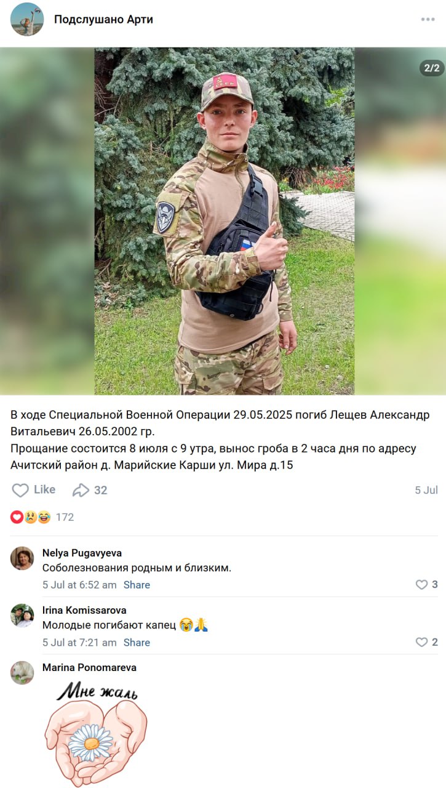Open Marina Ponomareva's profile avatar
This screenshot has height=788, width=446.
tap(22, 673)
